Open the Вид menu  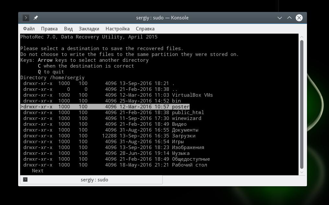[68, 29]
